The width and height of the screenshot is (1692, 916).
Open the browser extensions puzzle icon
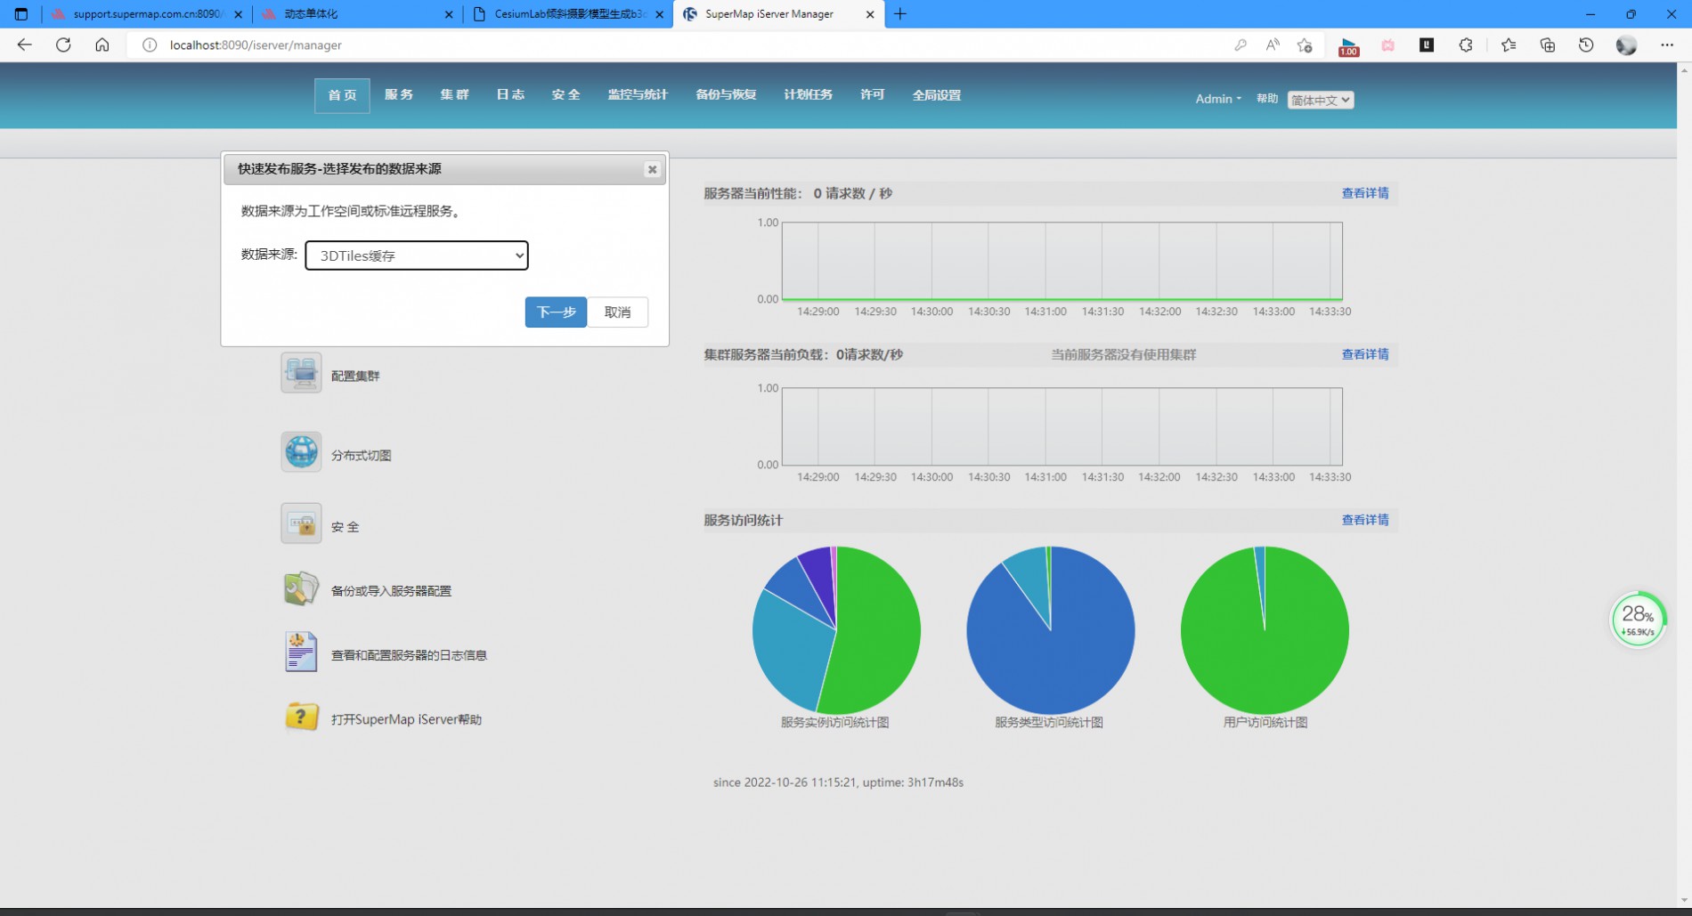(1466, 45)
